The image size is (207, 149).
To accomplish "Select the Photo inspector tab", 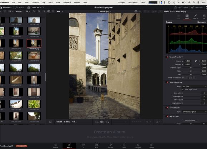I will click(x=187, y=17).
